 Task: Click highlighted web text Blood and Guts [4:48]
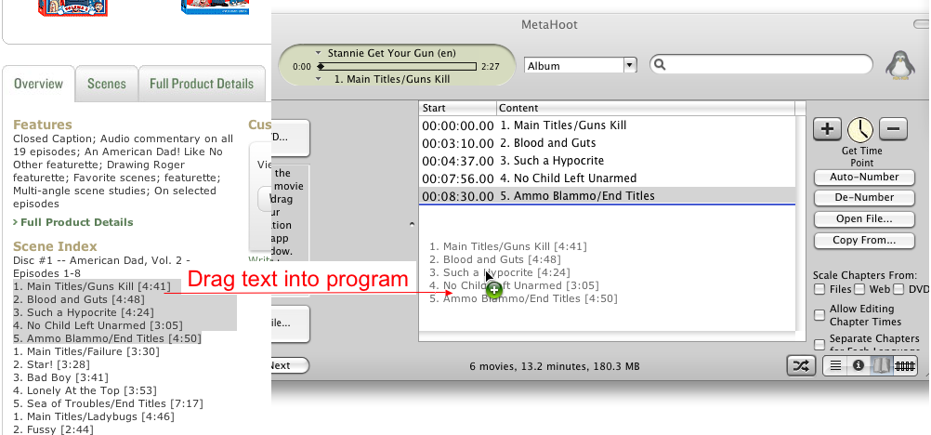tap(85, 299)
